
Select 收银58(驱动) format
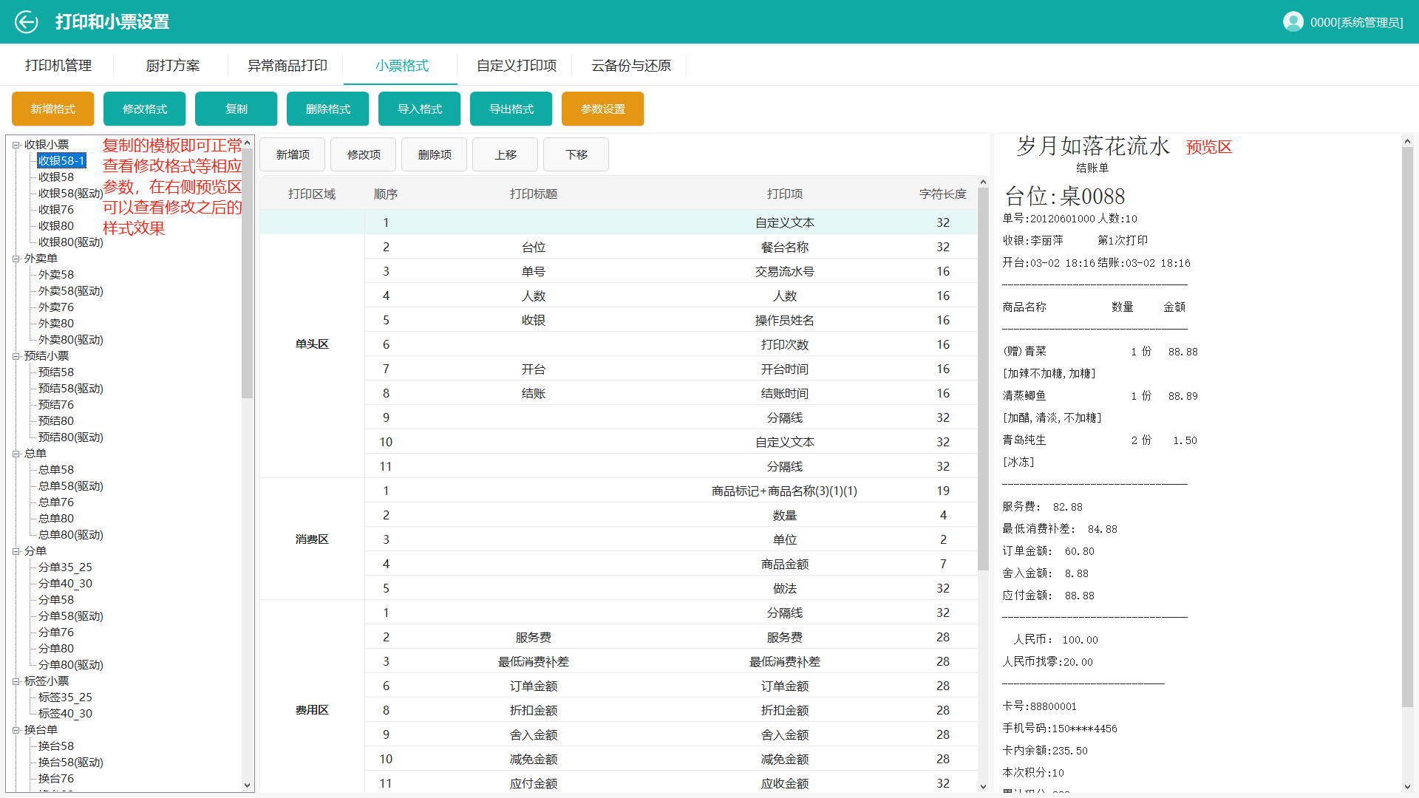(70, 194)
